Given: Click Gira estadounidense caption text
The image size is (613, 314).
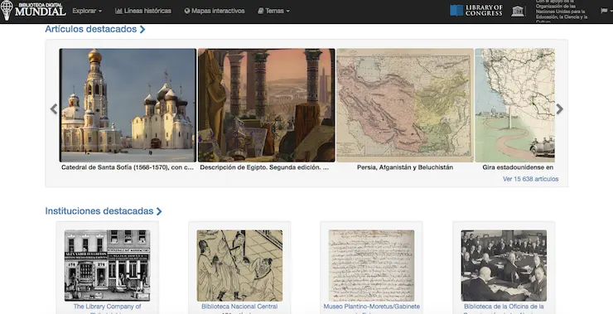Looking at the screenshot, I should pos(518,167).
